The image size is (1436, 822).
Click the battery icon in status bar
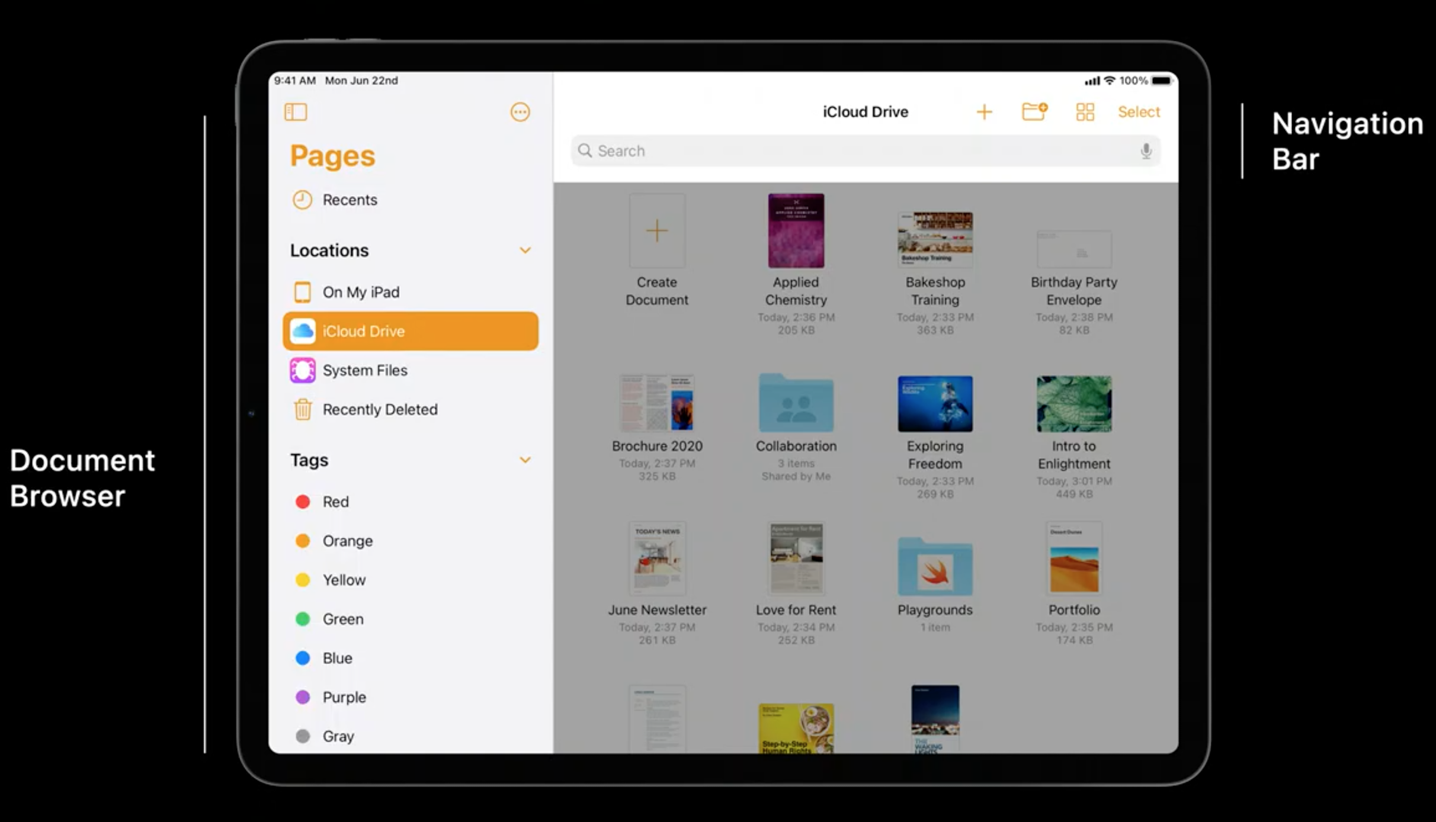(1161, 81)
